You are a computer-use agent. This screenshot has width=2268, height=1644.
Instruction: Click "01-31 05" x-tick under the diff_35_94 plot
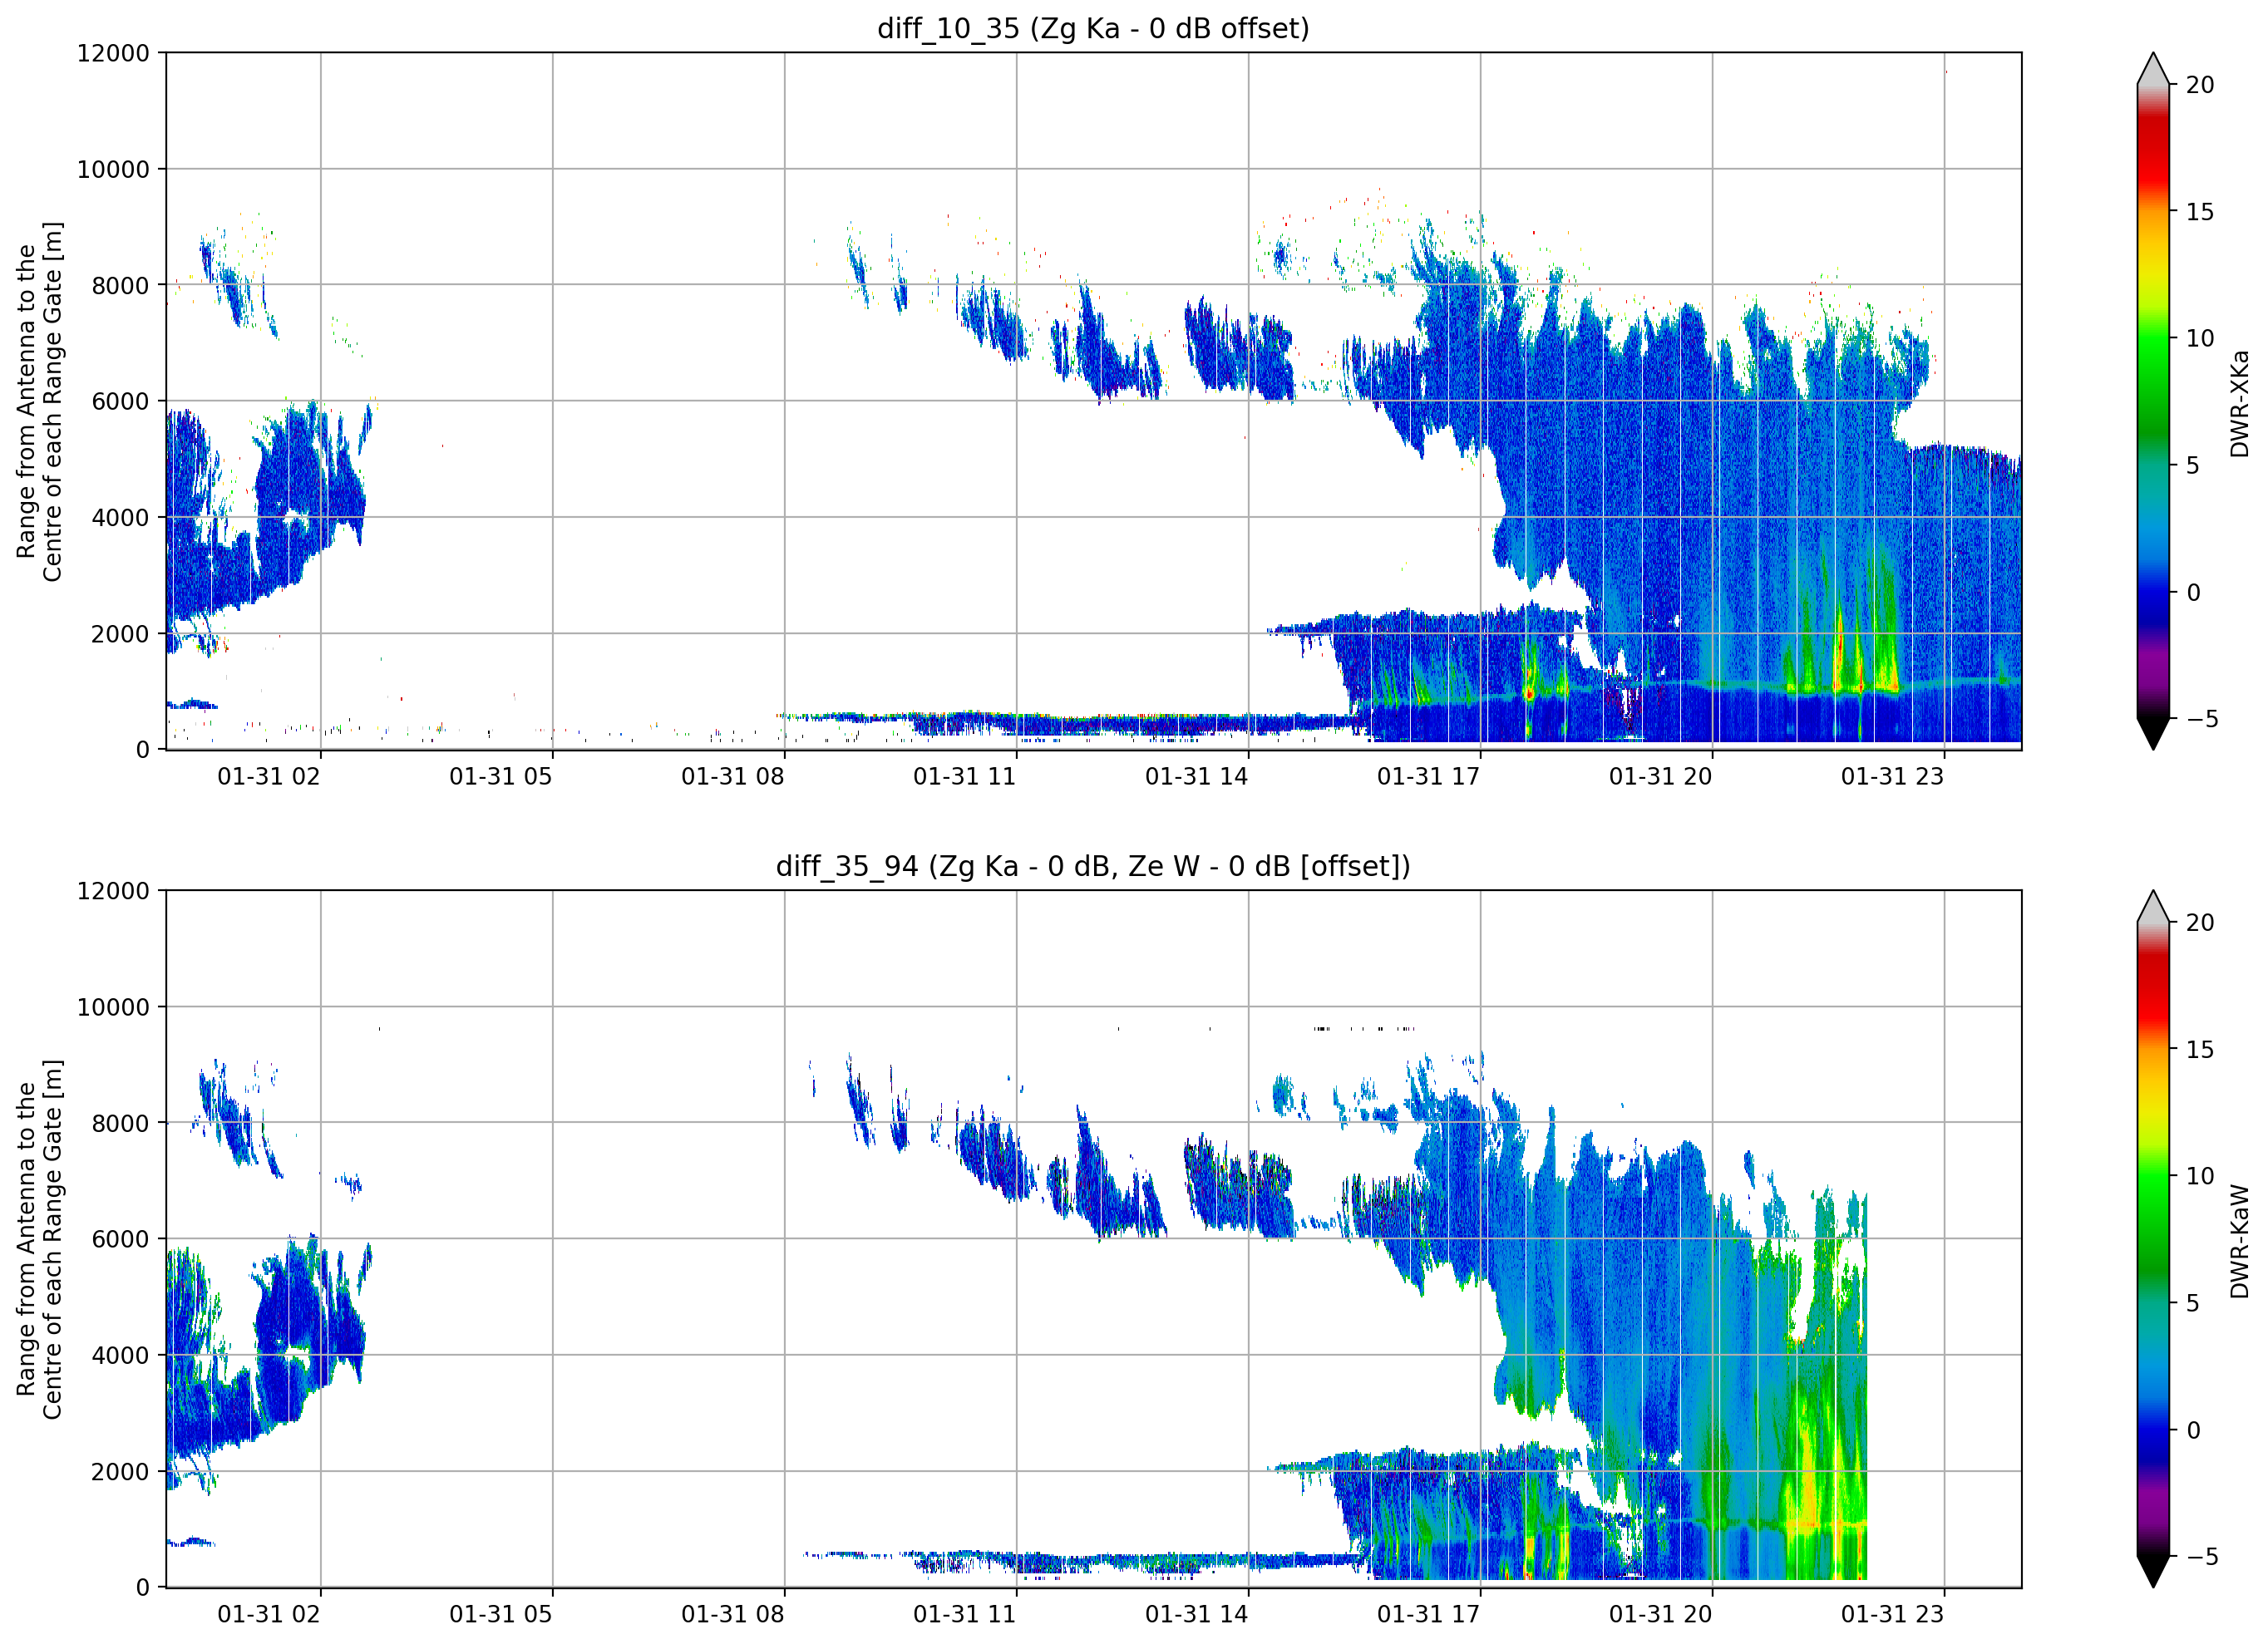click(501, 1614)
